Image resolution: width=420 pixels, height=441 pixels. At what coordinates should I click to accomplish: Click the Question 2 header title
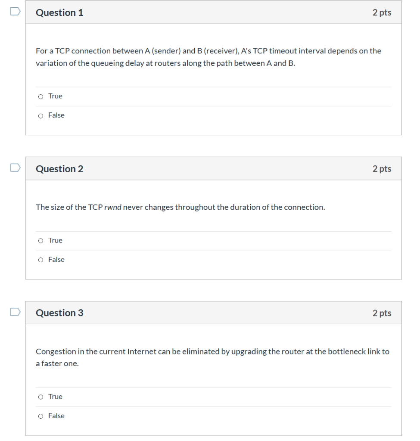pyautogui.click(x=59, y=168)
